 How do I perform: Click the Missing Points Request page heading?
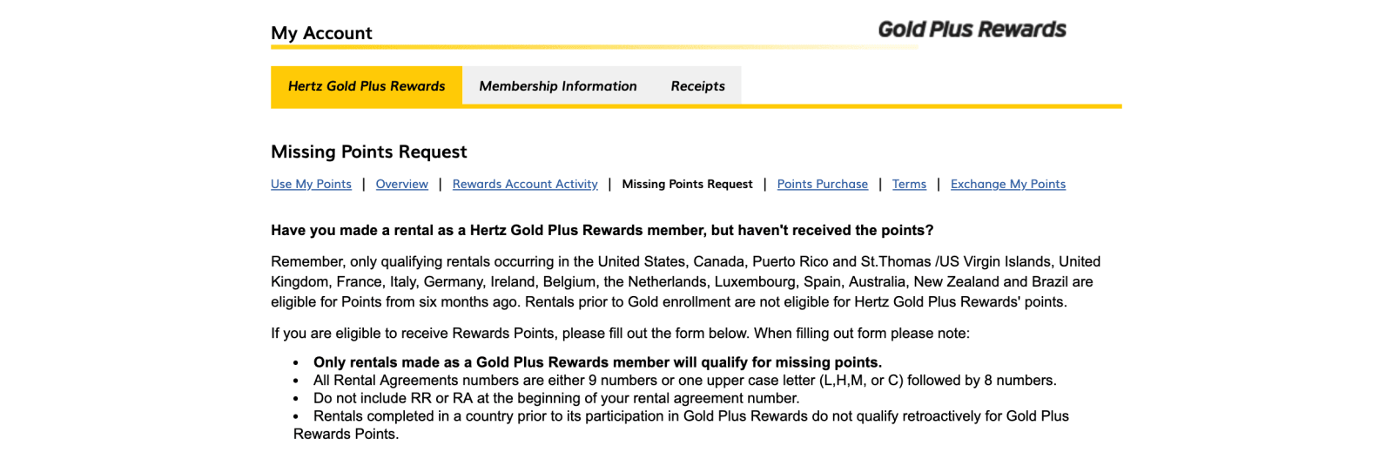(369, 152)
